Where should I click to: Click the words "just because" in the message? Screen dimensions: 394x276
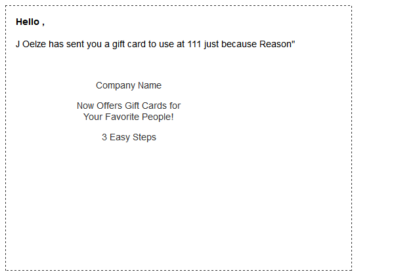coord(230,44)
